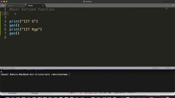Image resolution: width=175 pixels, height=98 pixels.
Task: Click the minimap preview in the editor
Action: [x=167, y=8]
